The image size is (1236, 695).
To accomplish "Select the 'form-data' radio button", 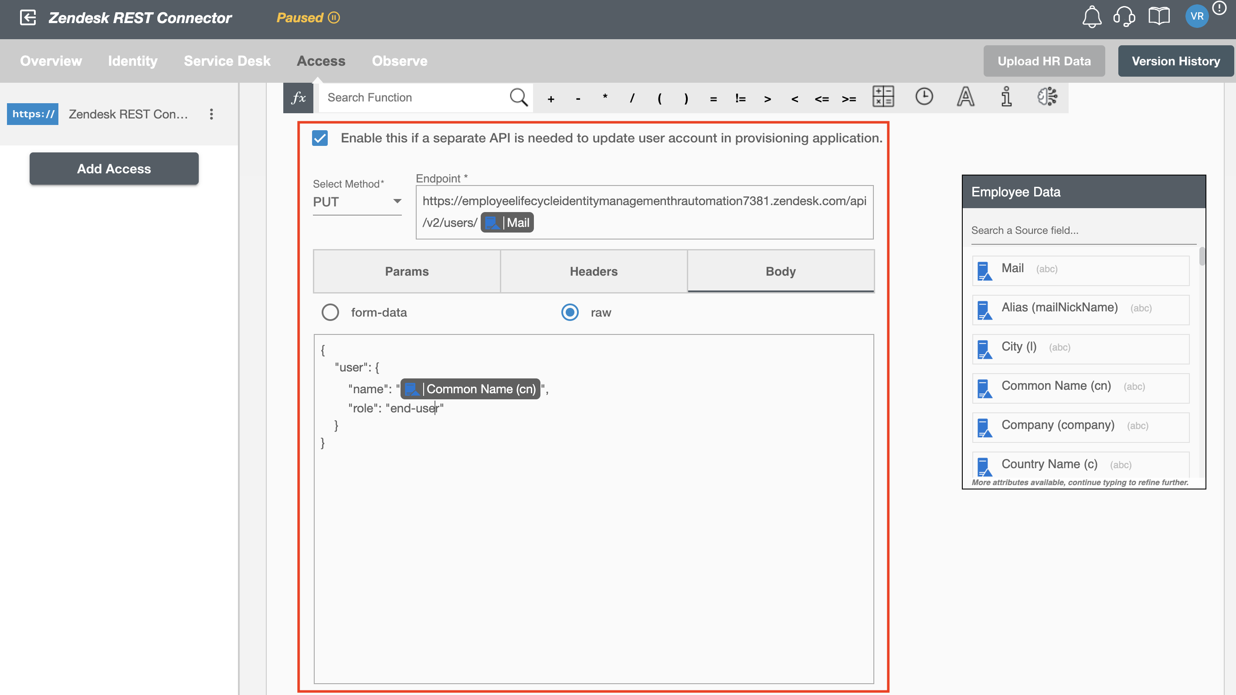I will click(330, 312).
